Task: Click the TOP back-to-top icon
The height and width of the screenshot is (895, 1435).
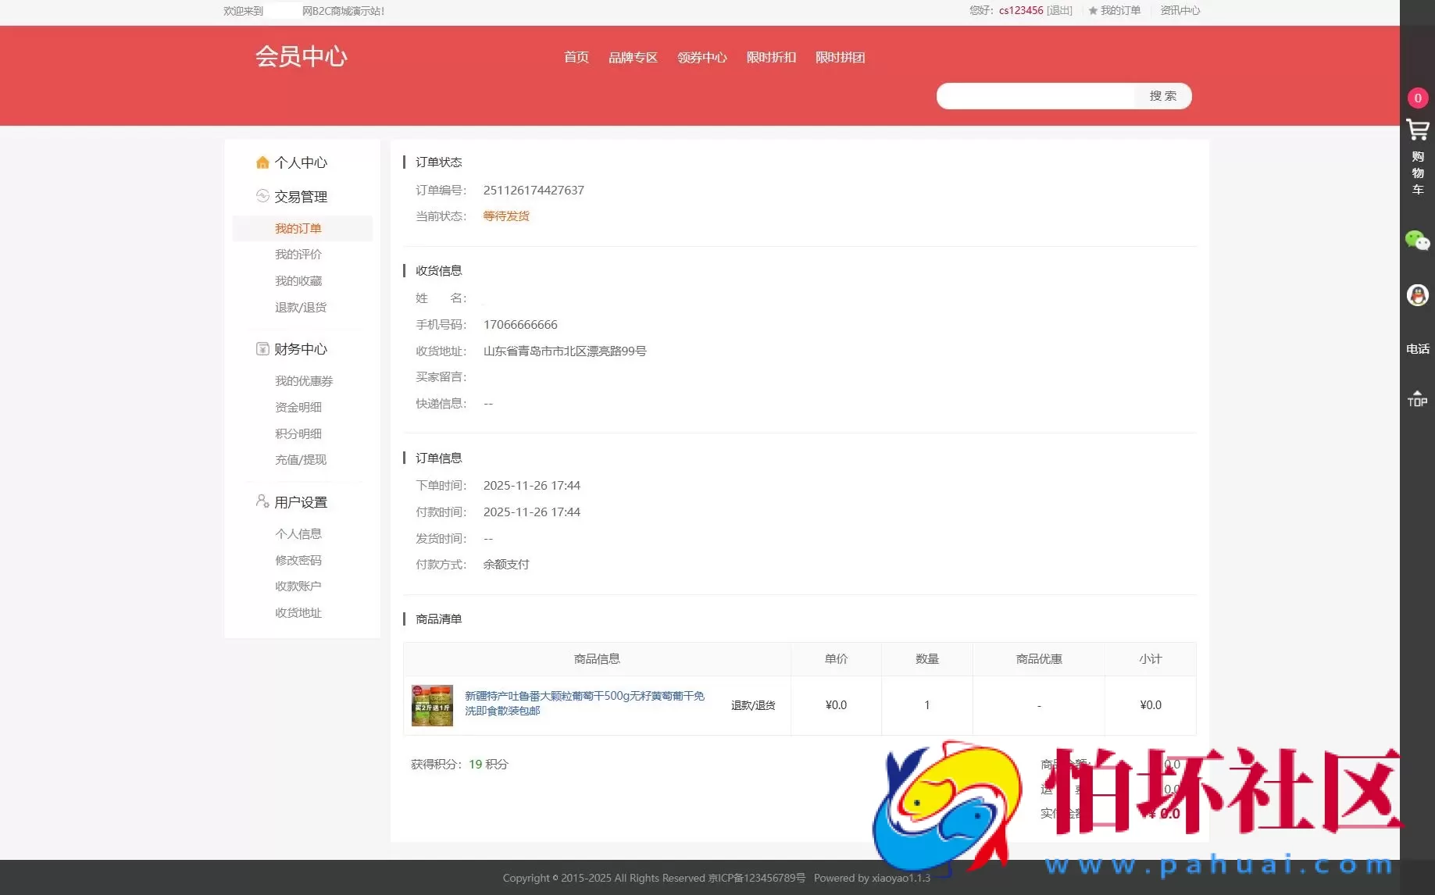Action: click(1417, 398)
